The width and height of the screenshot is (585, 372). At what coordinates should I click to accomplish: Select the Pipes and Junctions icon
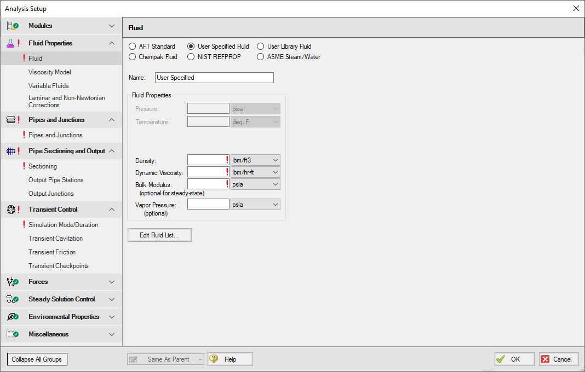11,119
